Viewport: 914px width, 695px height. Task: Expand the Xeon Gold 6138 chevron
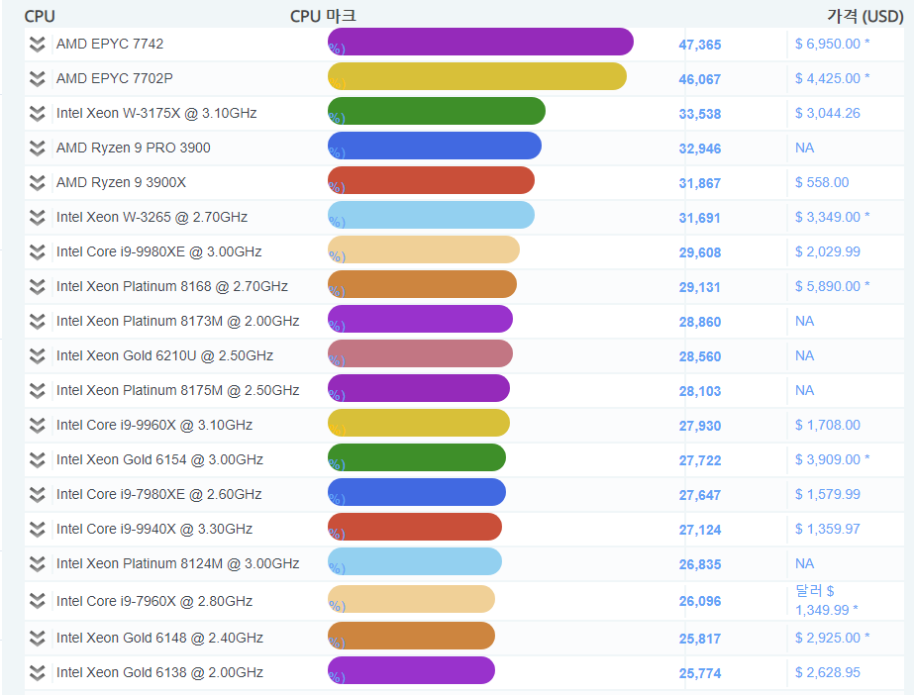coord(38,673)
